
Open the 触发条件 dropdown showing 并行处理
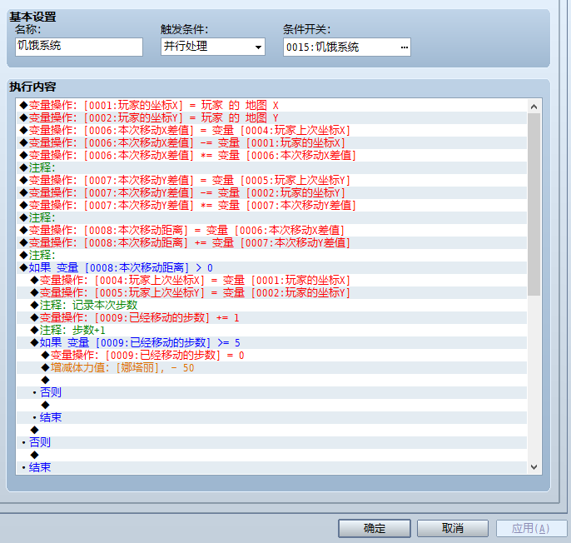(213, 47)
